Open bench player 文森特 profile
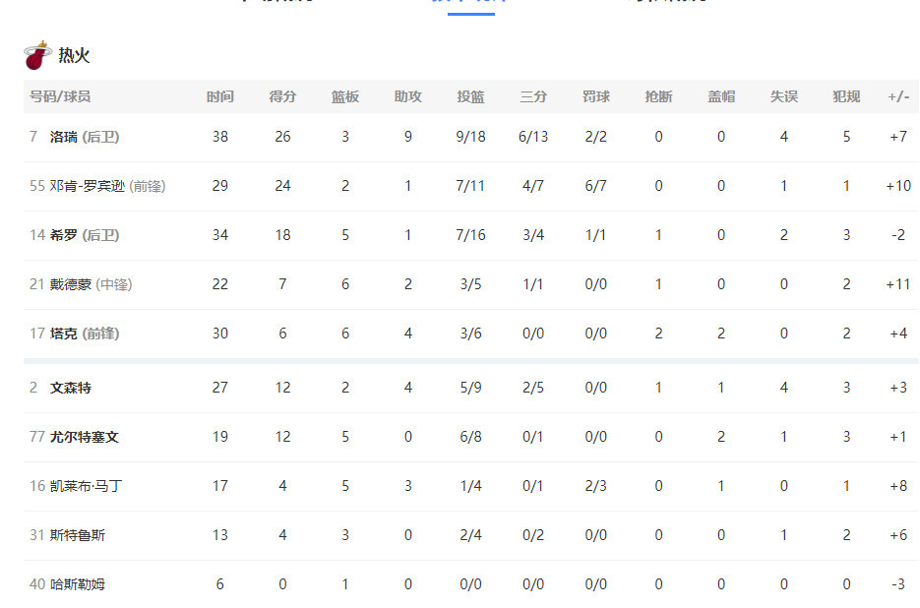Image resolution: width=920 pixels, height=608 pixels. [x=71, y=388]
